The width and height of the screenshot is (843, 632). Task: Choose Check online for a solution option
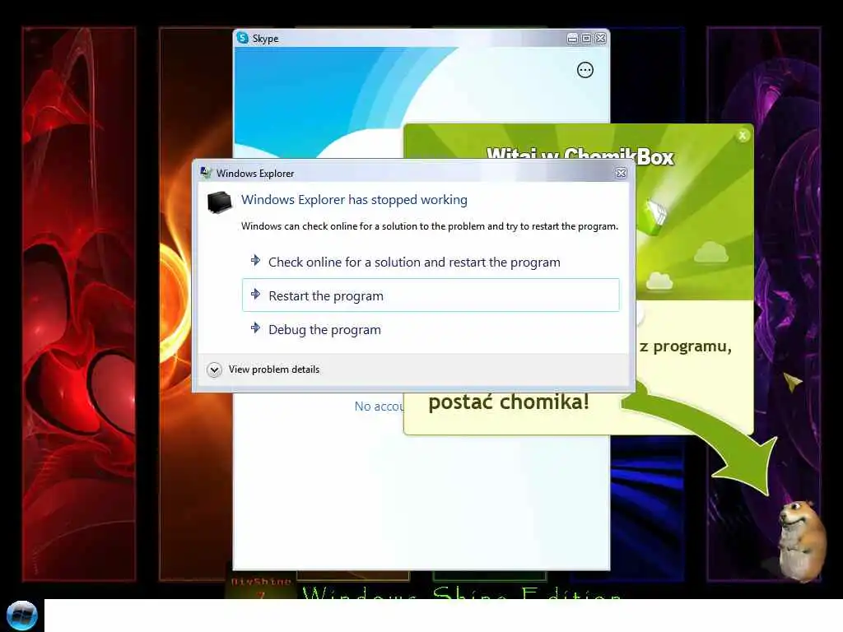click(431, 262)
